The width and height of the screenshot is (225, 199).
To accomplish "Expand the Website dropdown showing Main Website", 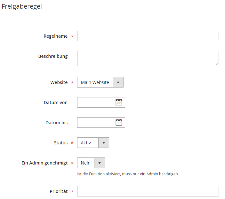I will pos(100,82).
